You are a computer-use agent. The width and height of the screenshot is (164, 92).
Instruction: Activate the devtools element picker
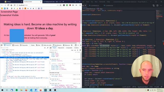coord(2,45)
